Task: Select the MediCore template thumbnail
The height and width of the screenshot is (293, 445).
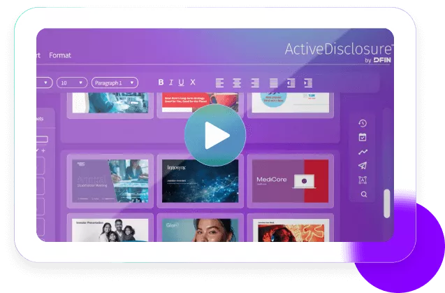Action: pyautogui.click(x=291, y=181)
